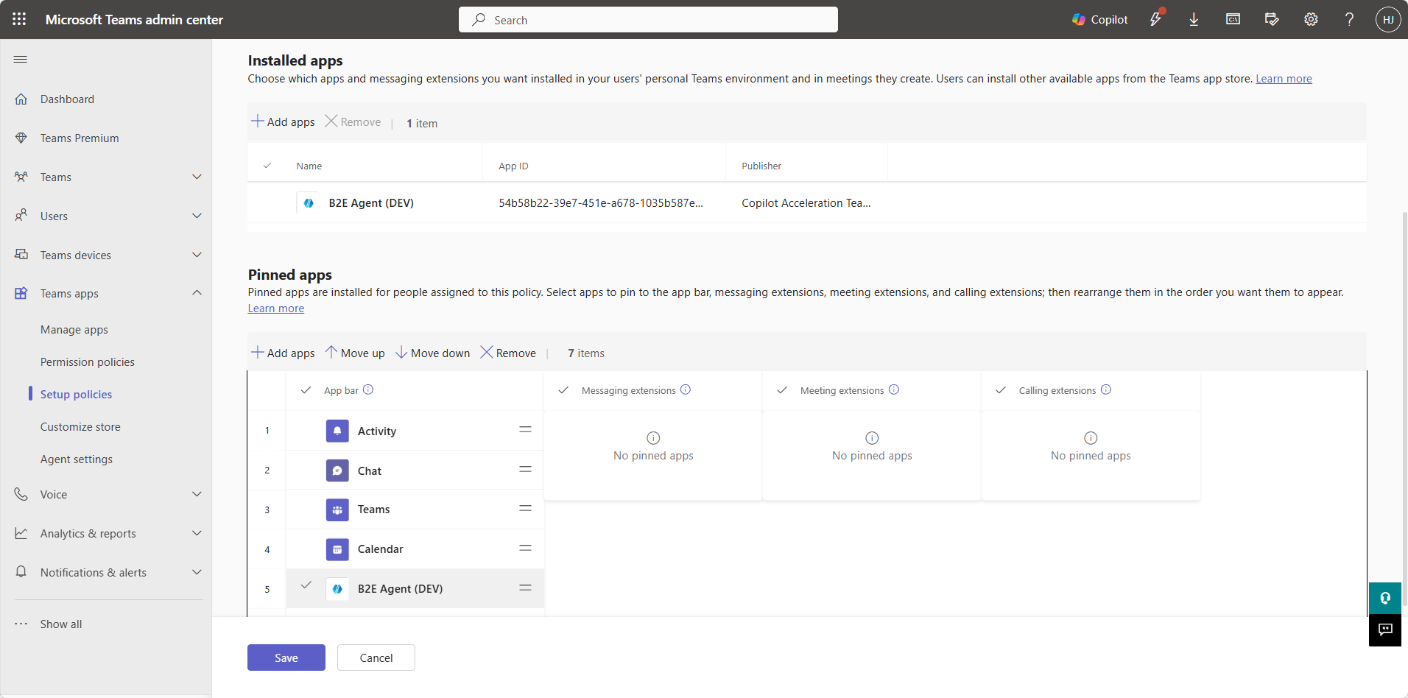Expand the Teams navigation section
The height and width of the screenshot is (698, 1408).
click(x=197, y=177)
